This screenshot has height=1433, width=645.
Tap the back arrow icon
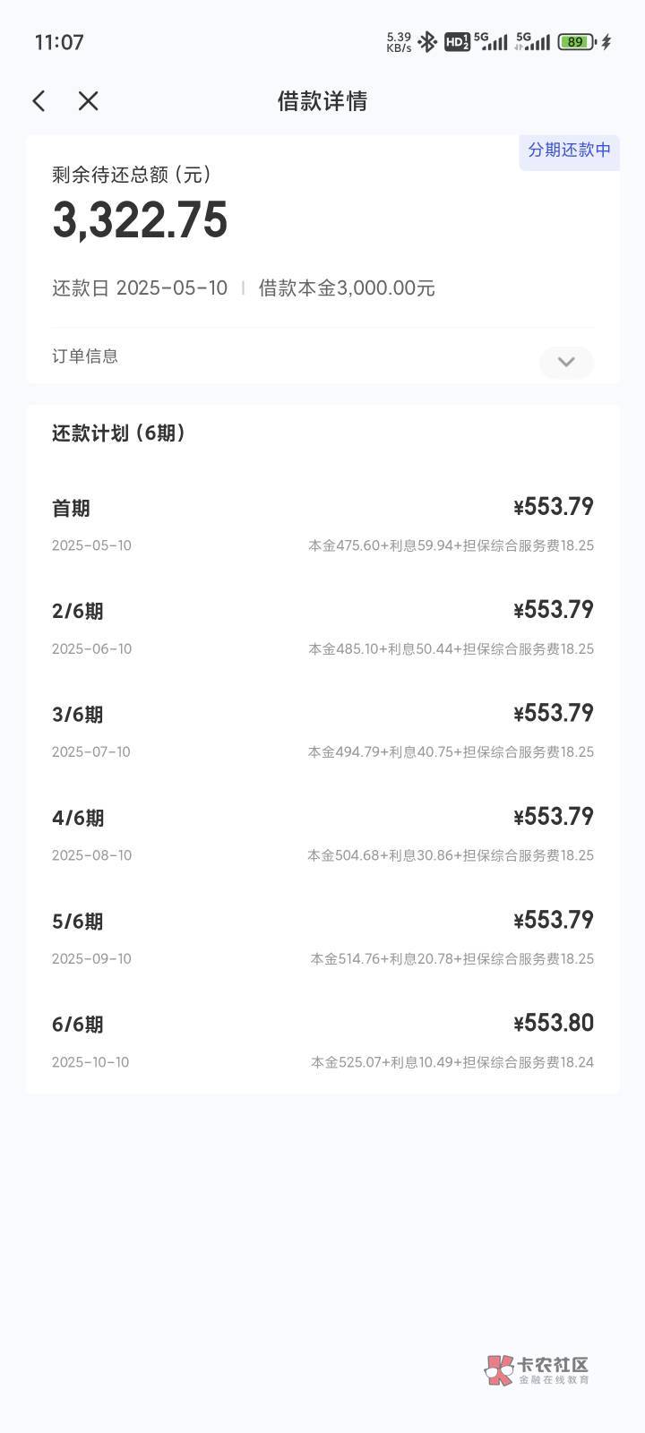pyautogui.click(x=39, y=101)
